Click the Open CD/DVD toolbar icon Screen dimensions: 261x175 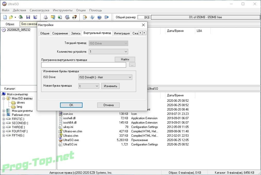pos(21,17)
